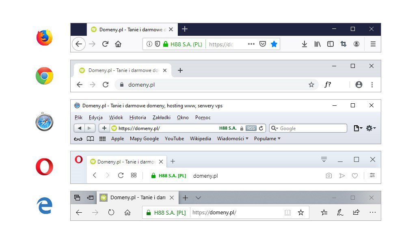Open Firefox site information icon
The width and height of the screenshot is (406, 244).
click(149, 44)
